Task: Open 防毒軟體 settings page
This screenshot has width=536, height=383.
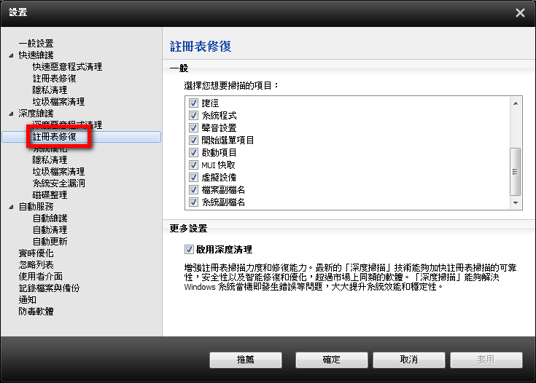Action: tap(36, 312)
